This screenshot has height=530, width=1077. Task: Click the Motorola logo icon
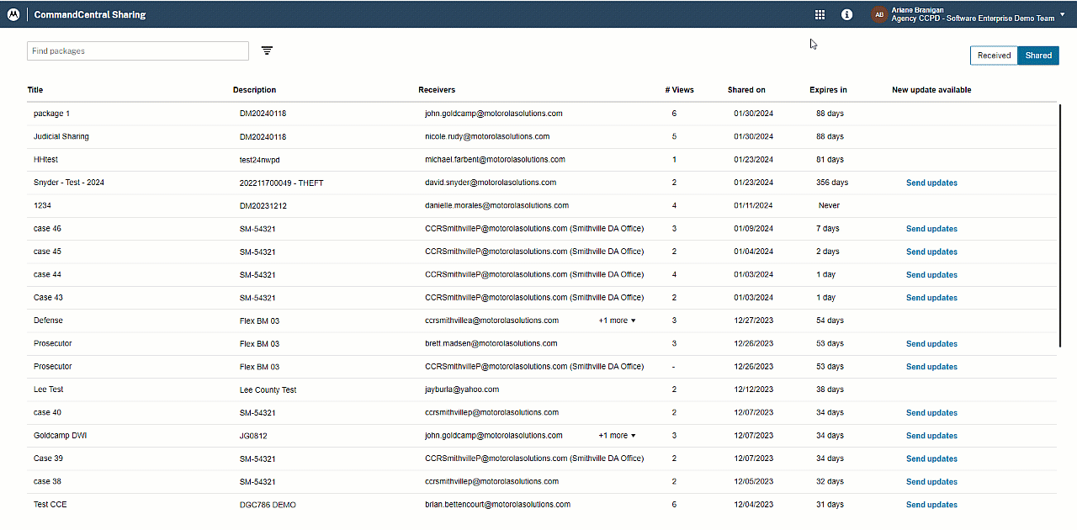[x=13, y=14]
